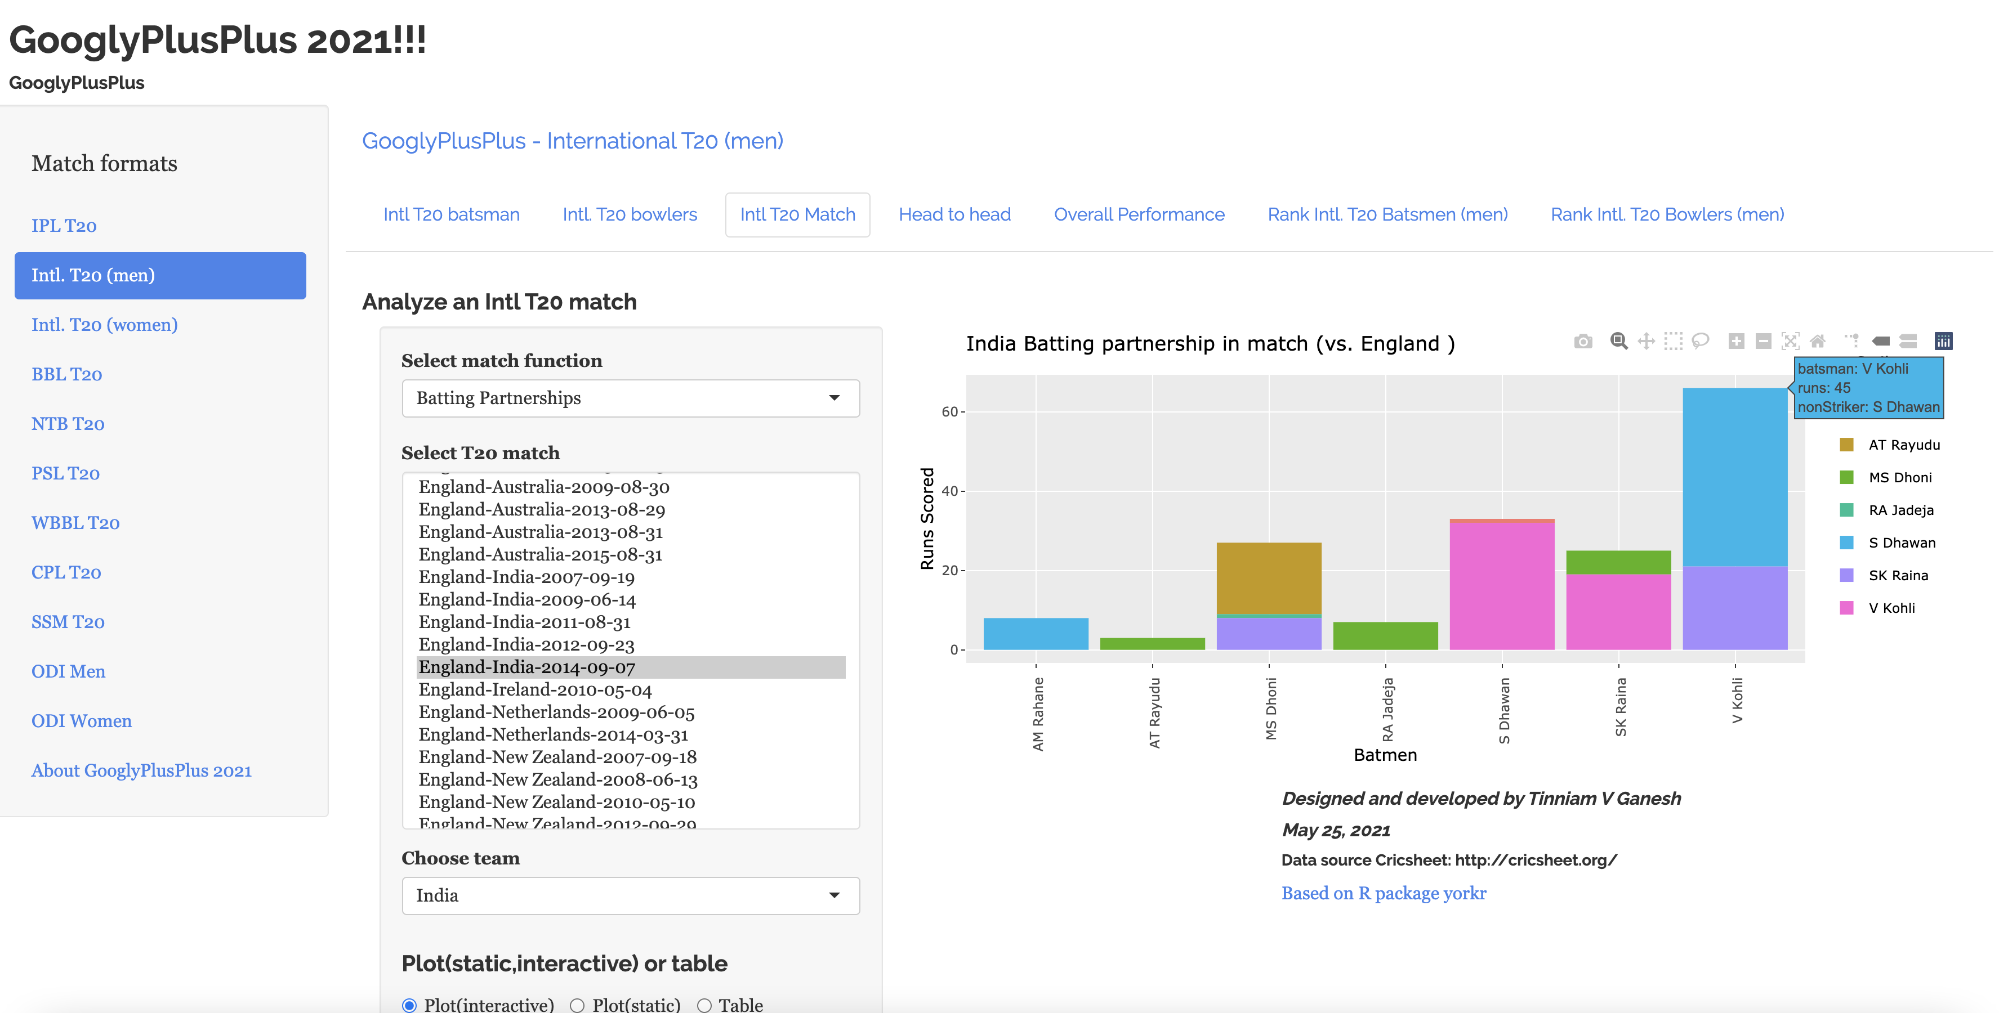Select England-India-2012-09-23 match in list
Viewport: 1999px width, 1013px height.
(526, 644)
